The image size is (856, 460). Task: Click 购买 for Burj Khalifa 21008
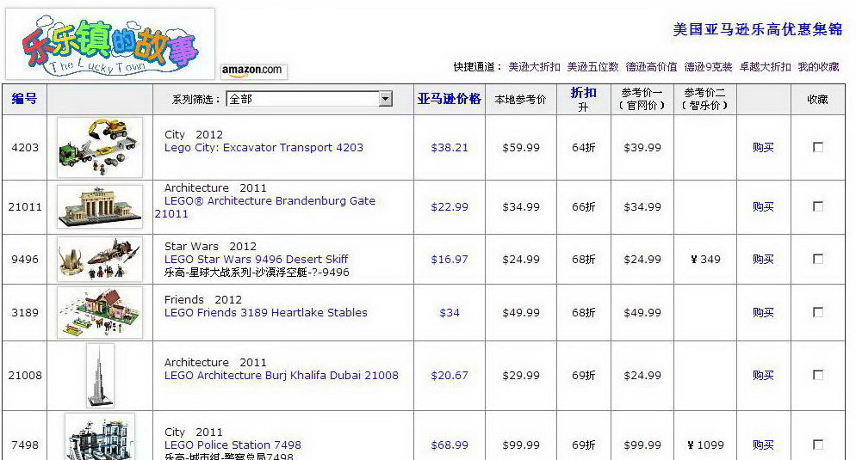click(763, 375)
